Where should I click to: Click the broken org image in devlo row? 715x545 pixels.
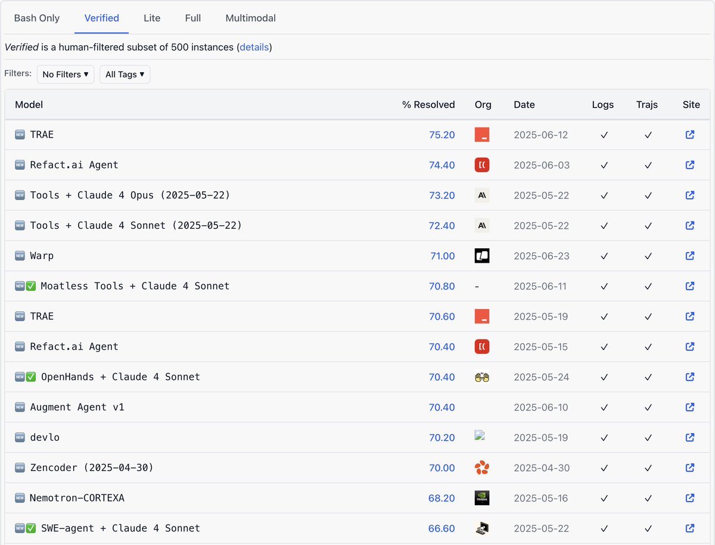(480, 435)
